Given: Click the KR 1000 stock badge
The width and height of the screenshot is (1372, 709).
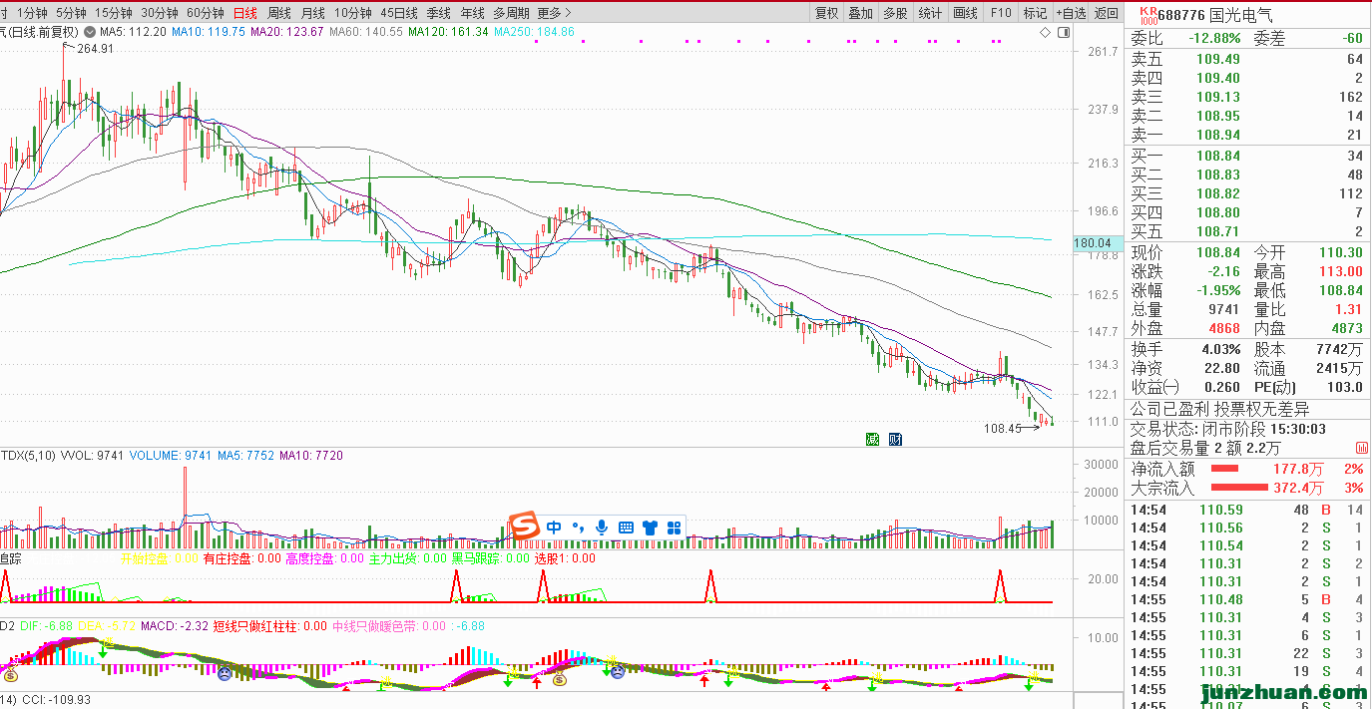Looking at the screenshot, I should coord(1147,16).
